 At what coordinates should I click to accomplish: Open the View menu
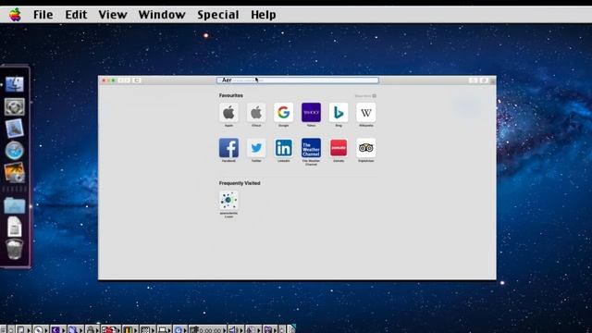click(x=113, y=15)
